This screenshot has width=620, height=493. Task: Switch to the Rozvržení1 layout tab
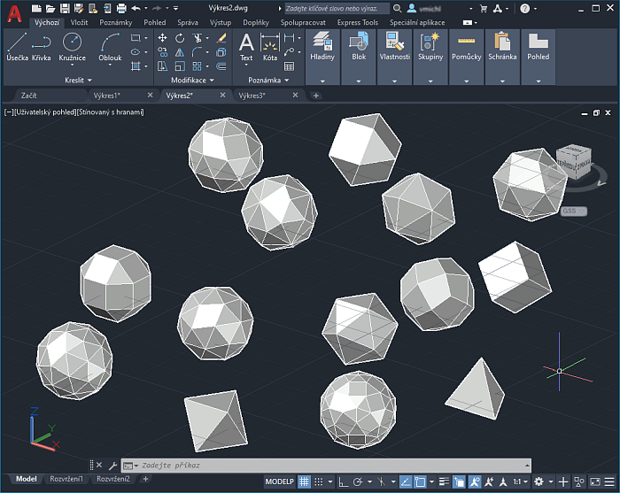pyautogui.click(x=66, y=479)
